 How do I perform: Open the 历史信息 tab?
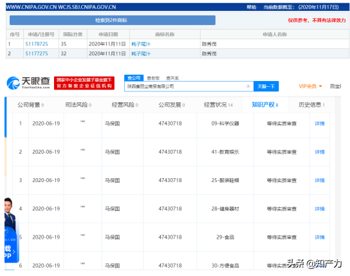311,105
